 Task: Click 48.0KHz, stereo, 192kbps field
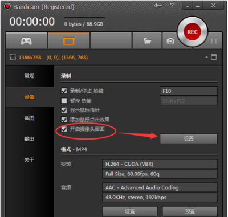160,198
